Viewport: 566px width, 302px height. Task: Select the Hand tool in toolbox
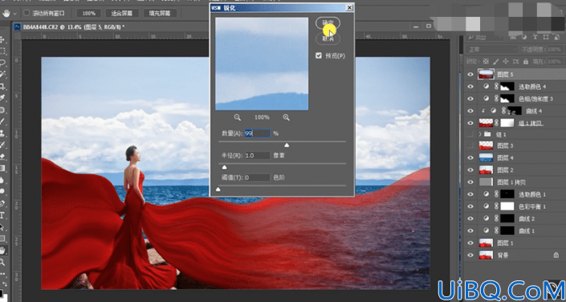point(2,250)
